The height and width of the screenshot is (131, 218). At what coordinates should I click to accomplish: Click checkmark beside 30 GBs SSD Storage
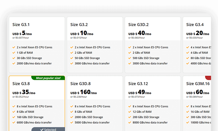(x=14, y=58)
